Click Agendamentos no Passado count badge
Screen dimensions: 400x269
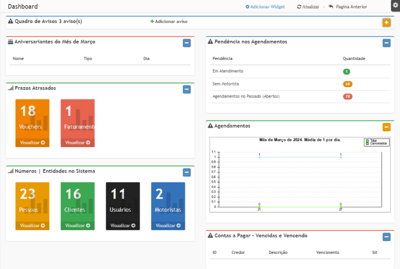[347, 96]
